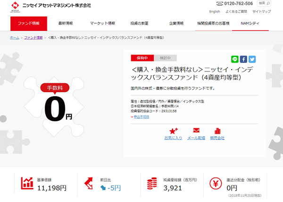Share fund page via Twitter icon

[x=252, y=59]
